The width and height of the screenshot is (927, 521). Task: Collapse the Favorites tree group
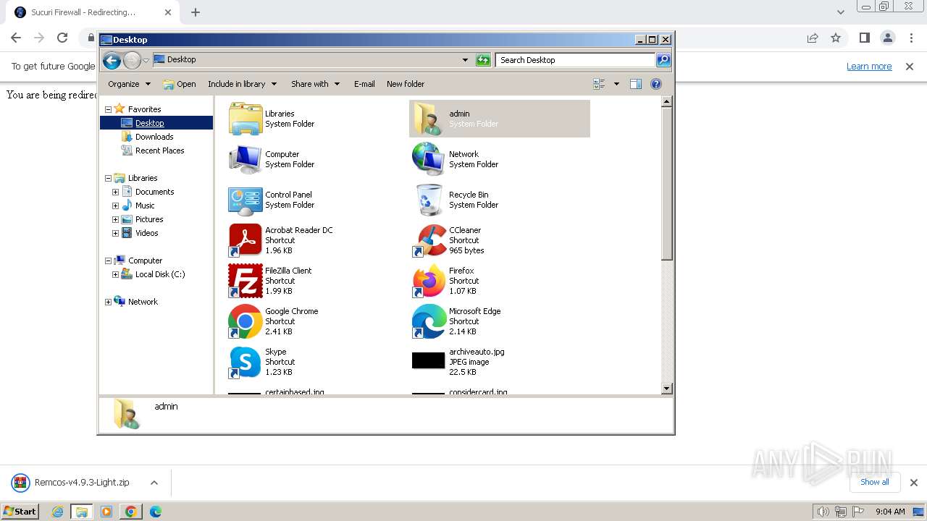coord(109,109)
